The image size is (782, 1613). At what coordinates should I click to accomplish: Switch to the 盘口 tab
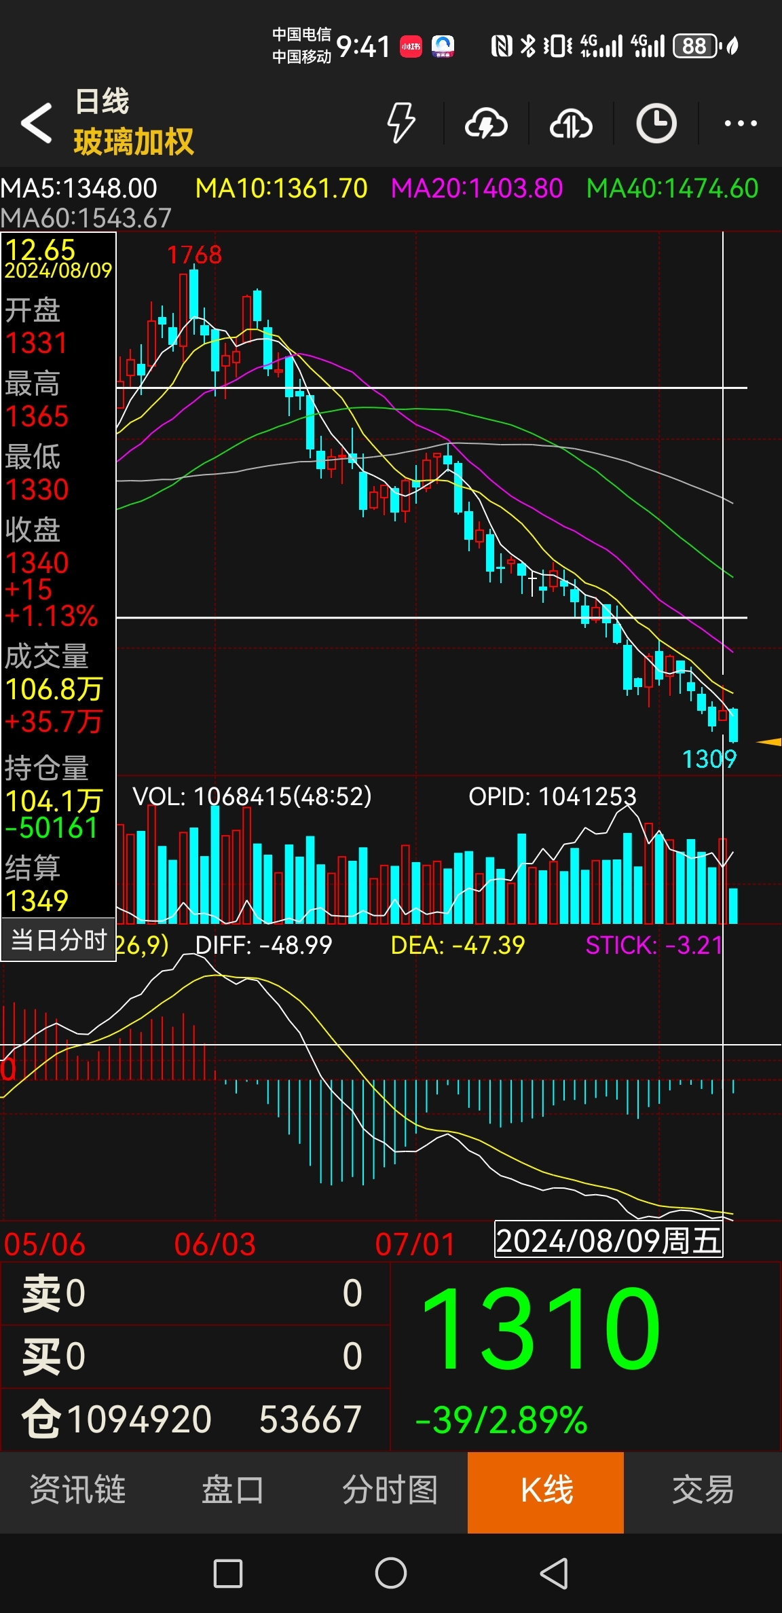point(233,1491)
